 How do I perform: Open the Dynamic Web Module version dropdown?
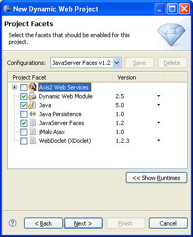pos(158,96)
